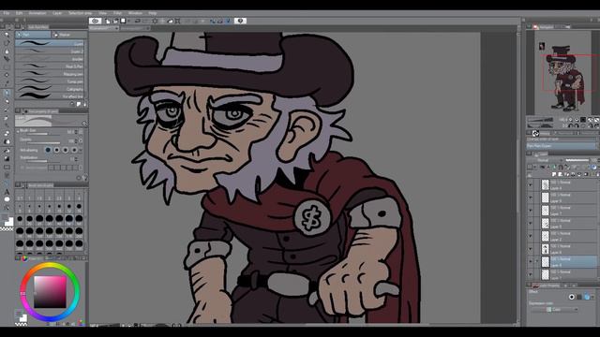
Task: Click the Navigator preview thumbnail
Action: click(562, 73)
